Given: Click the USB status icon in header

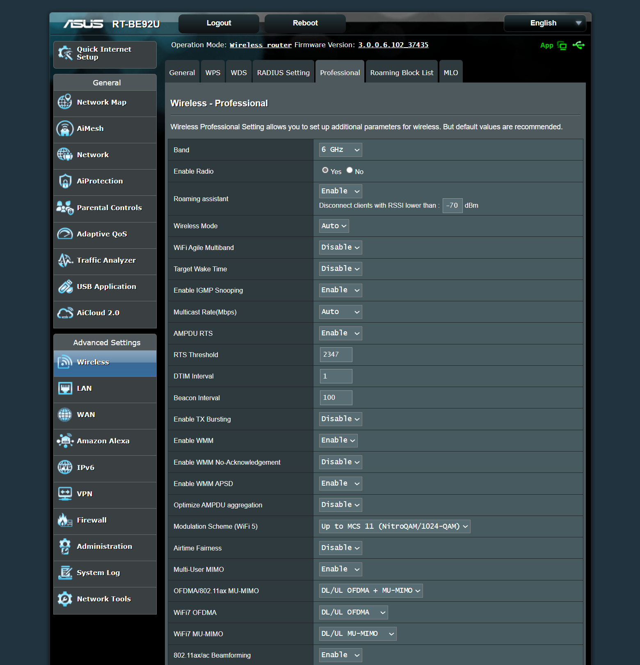Looking at the screenshot, I should [x=579, y=45].
